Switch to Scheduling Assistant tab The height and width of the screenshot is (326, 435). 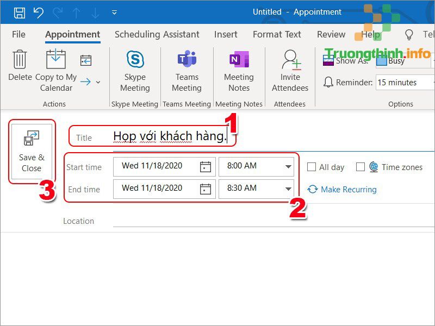coord(157,34)
